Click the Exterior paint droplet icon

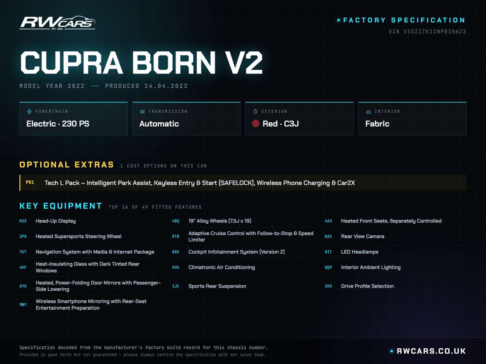[255, 111]
